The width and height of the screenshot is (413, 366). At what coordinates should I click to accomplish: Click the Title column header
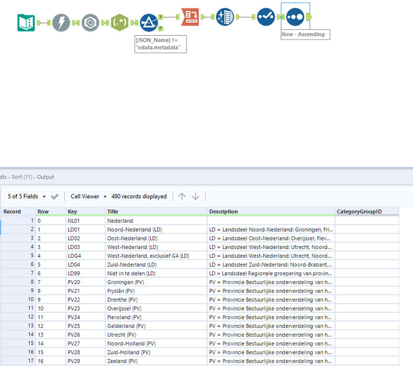pos(156,212)
